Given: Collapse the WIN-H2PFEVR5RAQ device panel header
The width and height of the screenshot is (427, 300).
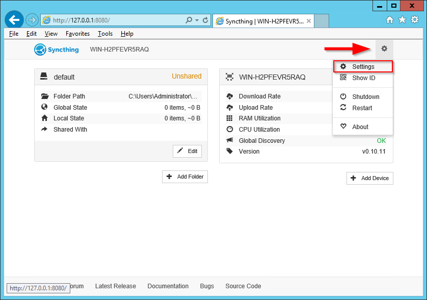Looking at the screenshot, I should click(x=276, y=77).
